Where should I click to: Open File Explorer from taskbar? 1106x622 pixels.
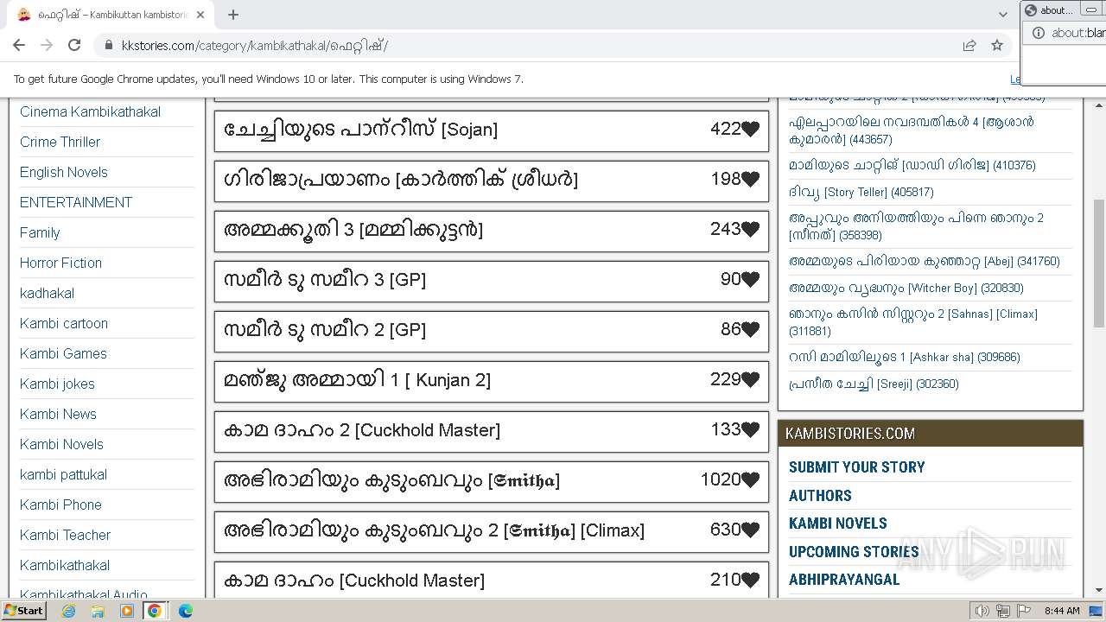point(98,611)
